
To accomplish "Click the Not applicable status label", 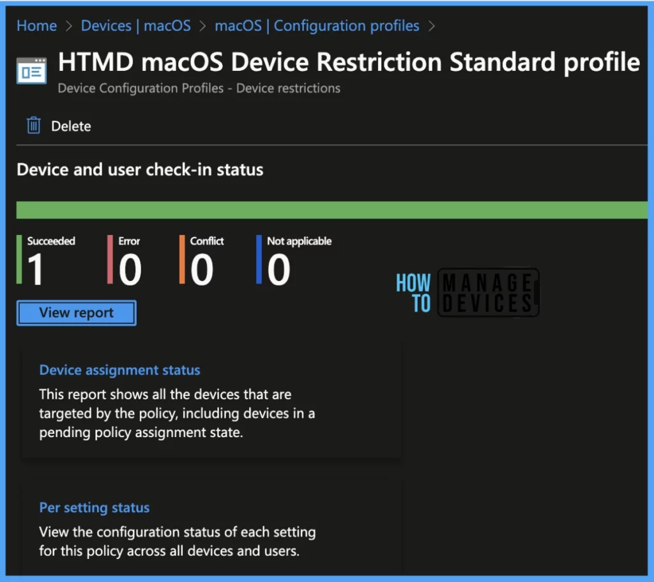I will [300, 241].
